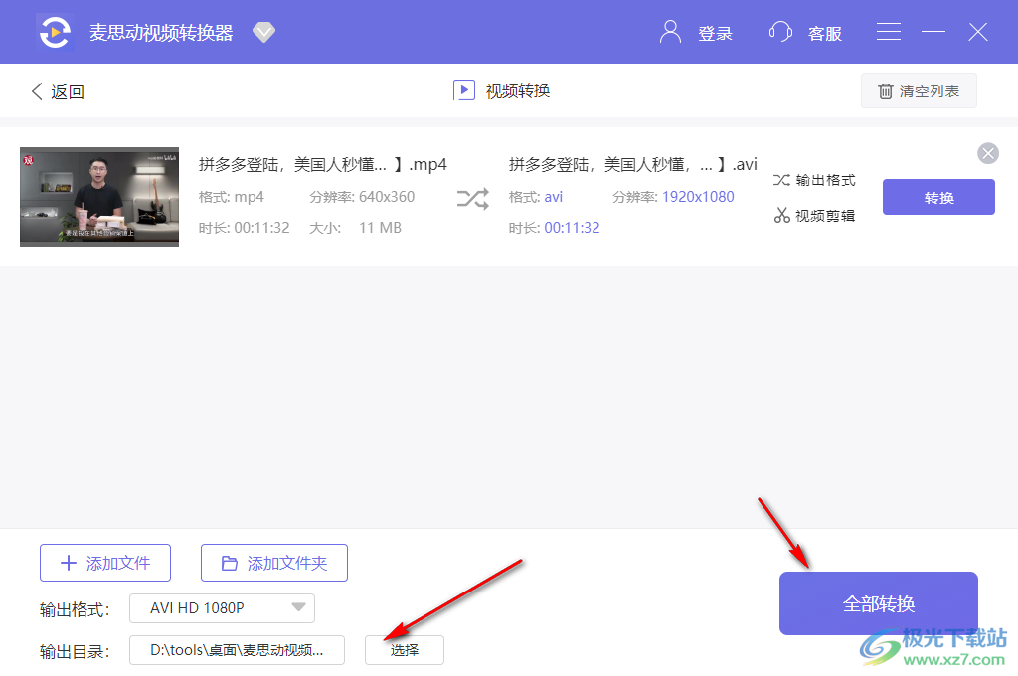Expand the AVI HD 1080P format dropdown
This screenshot has width=1018, height=676.
pyautogui.click(x=222, y=607)
